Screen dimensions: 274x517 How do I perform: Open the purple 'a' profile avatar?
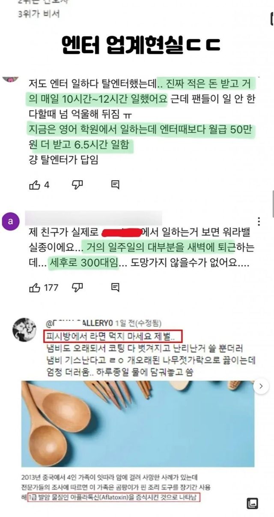(11, 222)
